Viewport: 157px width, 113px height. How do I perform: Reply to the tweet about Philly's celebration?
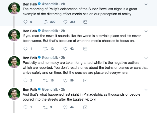coord(25,22)
